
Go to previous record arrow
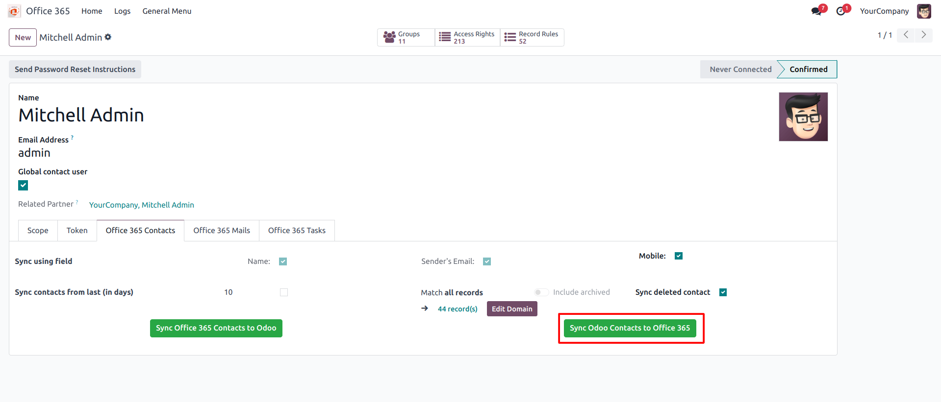[x=906, y=35]
